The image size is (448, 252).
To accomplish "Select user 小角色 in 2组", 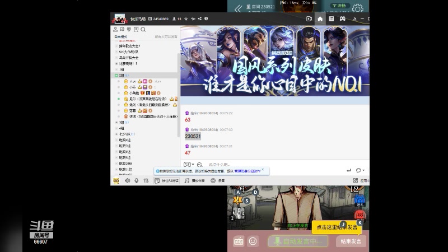I will (134, 93).
